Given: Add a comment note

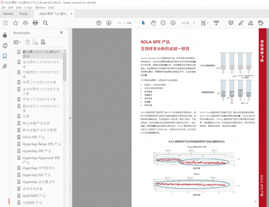Looking at the screenshot, I should 231,23.
